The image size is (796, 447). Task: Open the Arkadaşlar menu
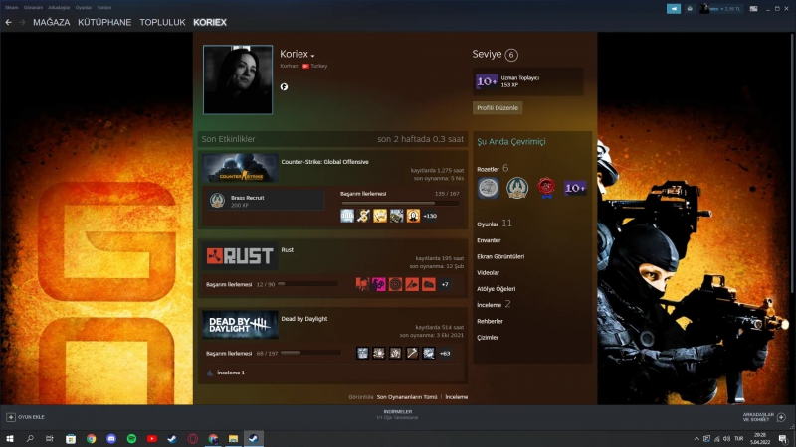(x=59, y=8)
